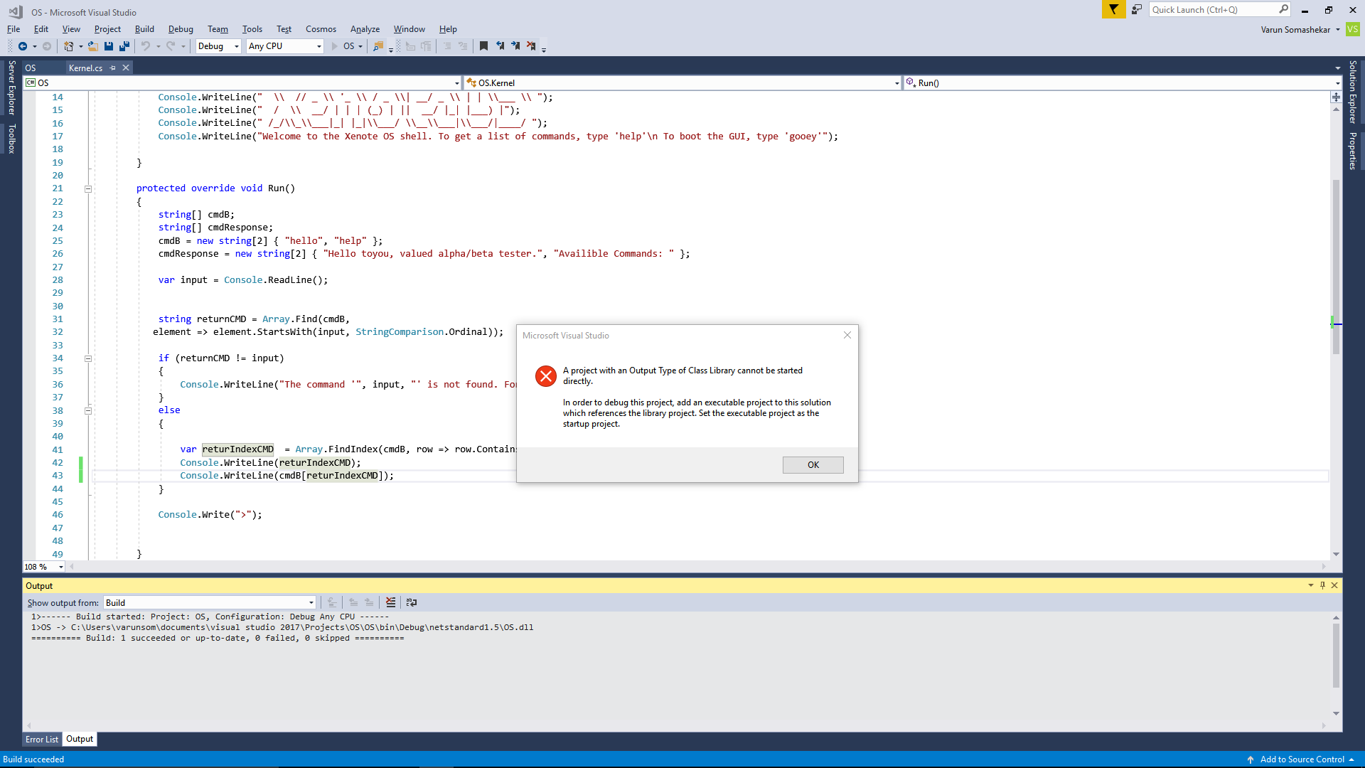The height and width of the screenshot is (768, 1365).
Task: Expand the Show output from Build dropdown
Action: pos(309,602)
